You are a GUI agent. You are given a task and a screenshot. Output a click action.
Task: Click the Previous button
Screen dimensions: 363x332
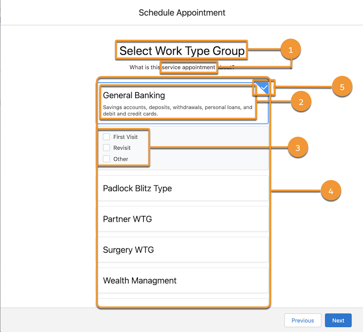(x=303, y=320)
